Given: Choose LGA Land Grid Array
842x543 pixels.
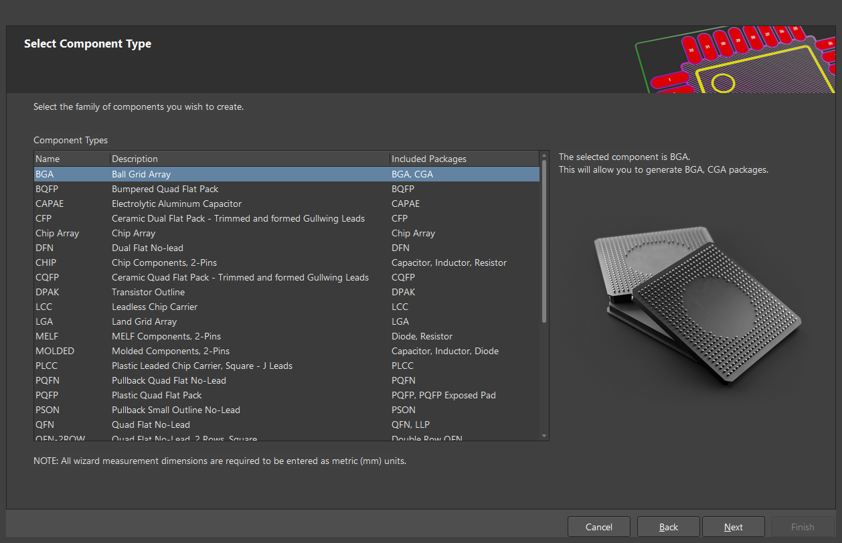Looking at the screenshot, I should point(286,321).
